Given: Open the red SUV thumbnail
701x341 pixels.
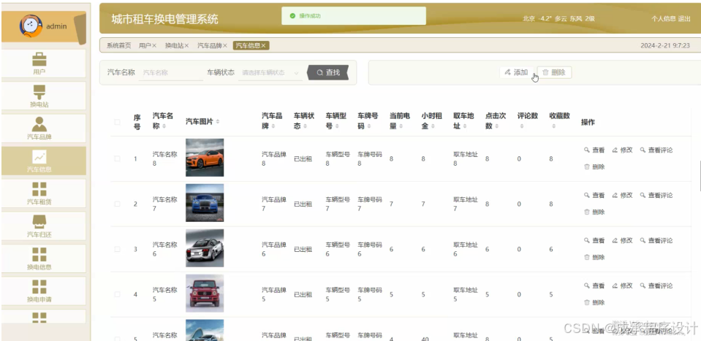Looking at the screenshot, I should tap(205, 294).
